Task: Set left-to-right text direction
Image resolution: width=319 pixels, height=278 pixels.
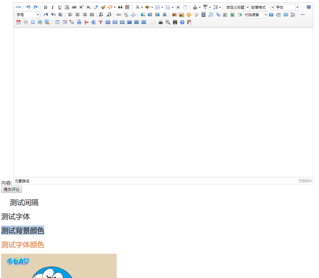Action: pyautogui.click(x=46, y=15)
